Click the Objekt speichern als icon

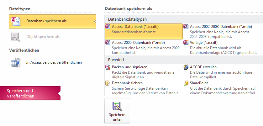pos(15,37)
